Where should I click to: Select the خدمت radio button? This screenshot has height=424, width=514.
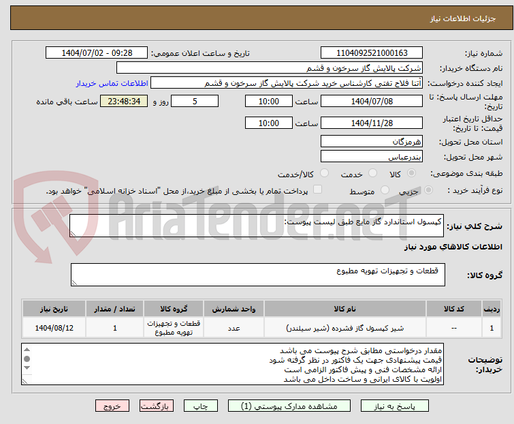(x=372, y=173)
